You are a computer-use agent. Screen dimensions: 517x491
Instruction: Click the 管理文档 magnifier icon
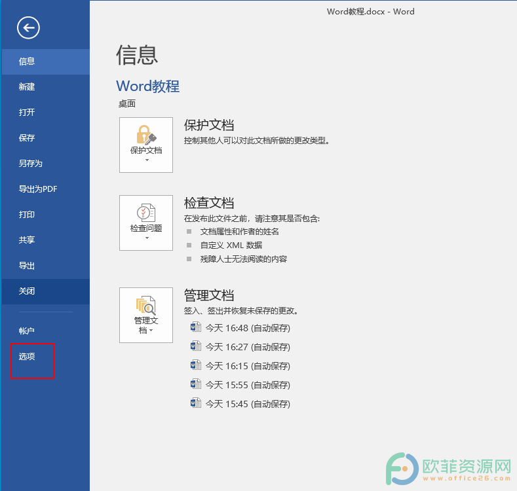coord(146,306)
